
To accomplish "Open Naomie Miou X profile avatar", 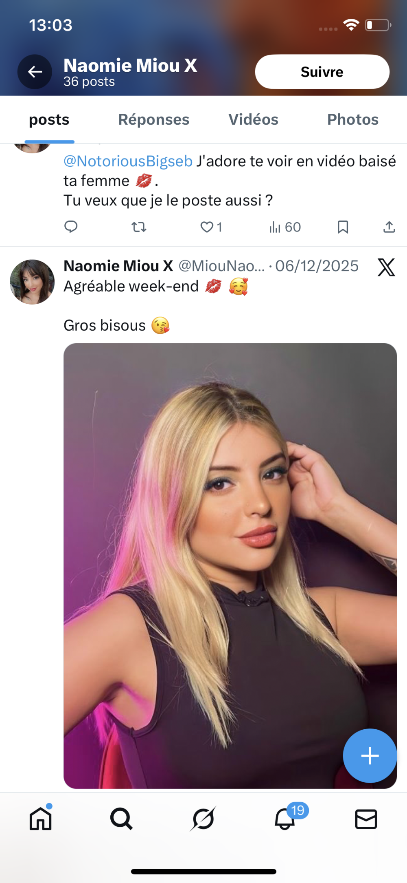I will tap(32, 282).
